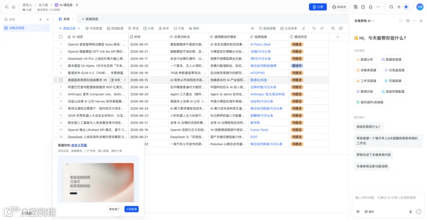Screen dimensions: 427x220
Task: Open the 筛选 filter tool
Action: click(133, 28)
